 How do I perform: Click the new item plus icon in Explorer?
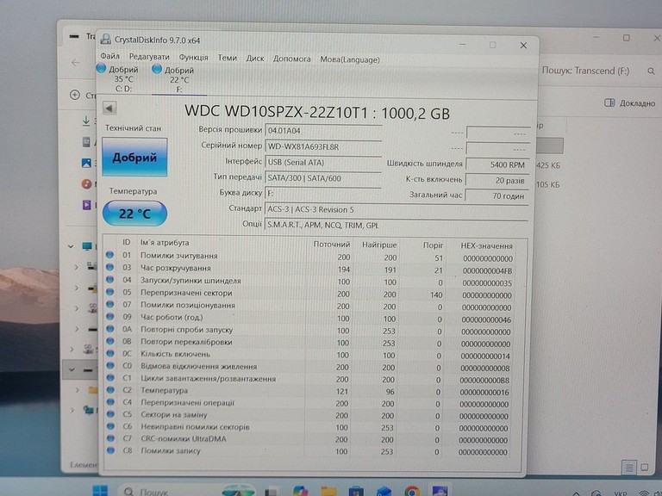tap(75, 95)
